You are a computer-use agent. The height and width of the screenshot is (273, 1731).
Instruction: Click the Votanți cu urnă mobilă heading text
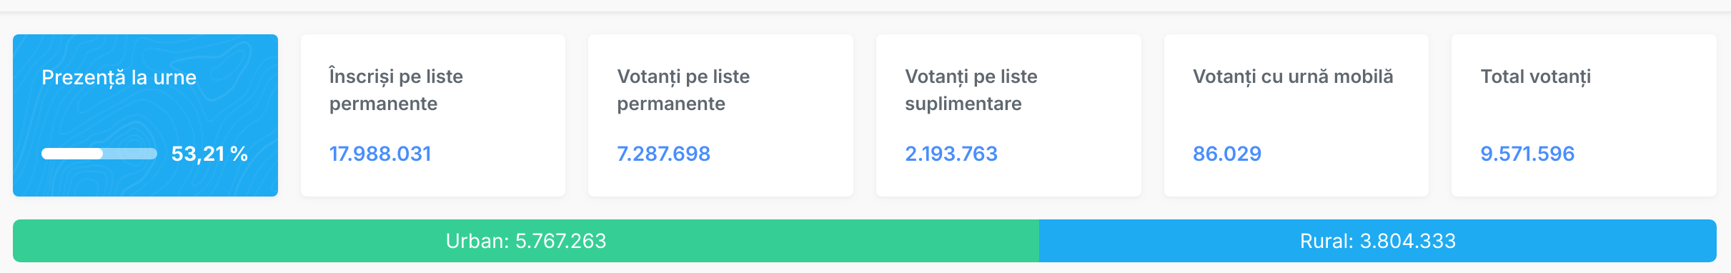(1293, 76)
